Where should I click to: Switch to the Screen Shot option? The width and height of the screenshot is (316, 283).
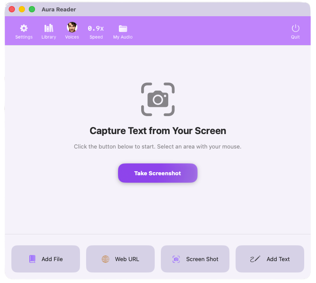(195, 259)
